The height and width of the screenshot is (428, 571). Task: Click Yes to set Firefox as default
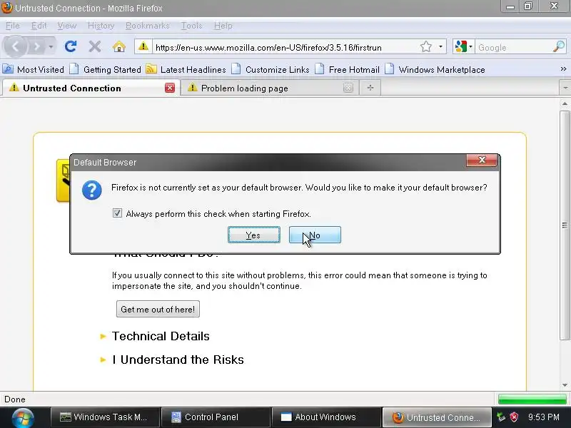click(x=254, y=235)
